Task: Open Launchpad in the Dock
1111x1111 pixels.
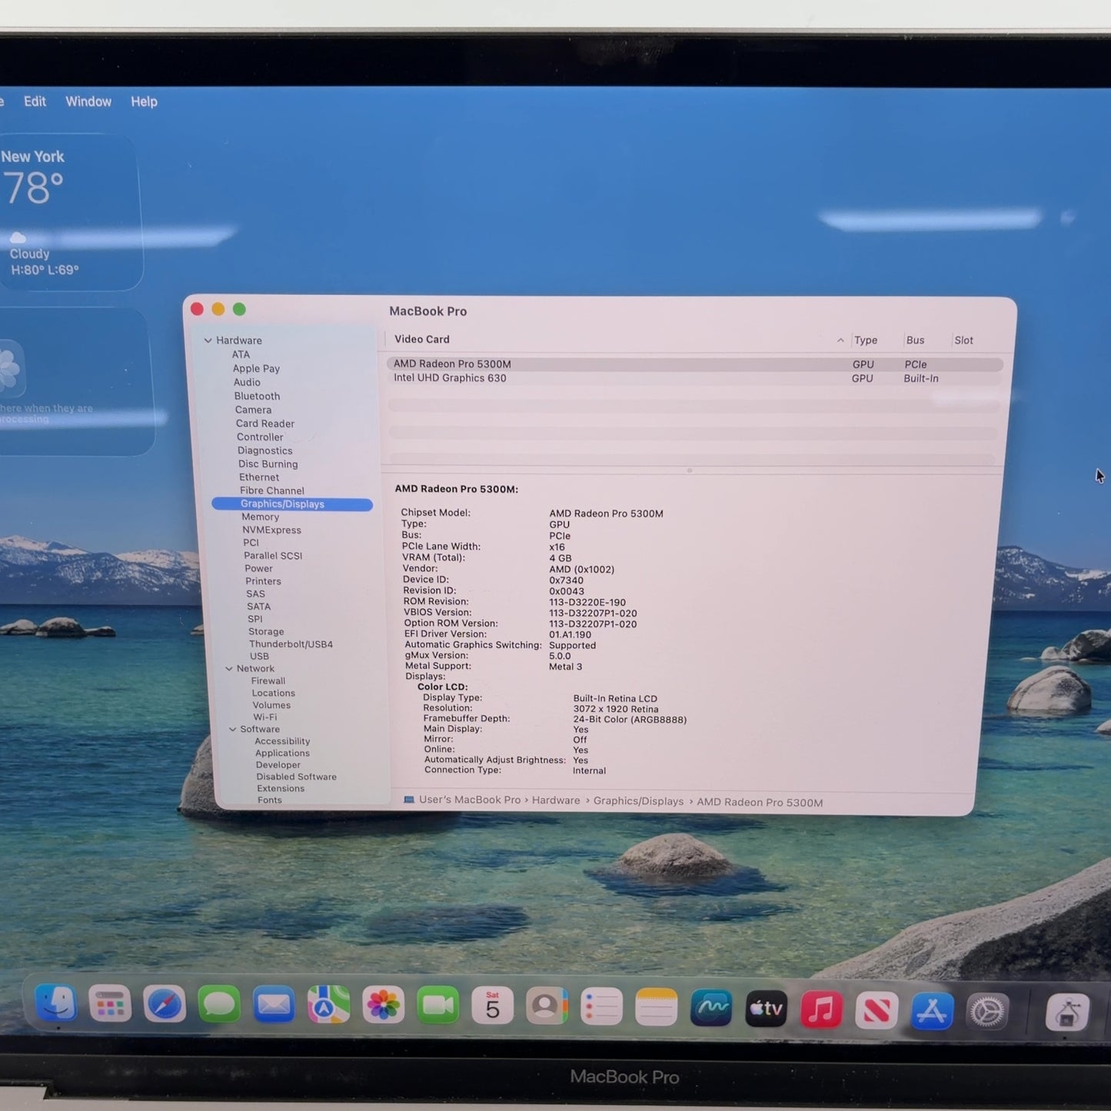Action: [110, 1004]
